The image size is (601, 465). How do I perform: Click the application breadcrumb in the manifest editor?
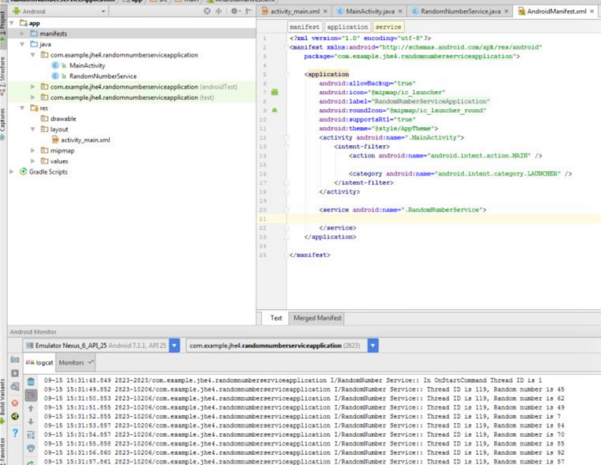pyautogui.click(x=347, y=26)
